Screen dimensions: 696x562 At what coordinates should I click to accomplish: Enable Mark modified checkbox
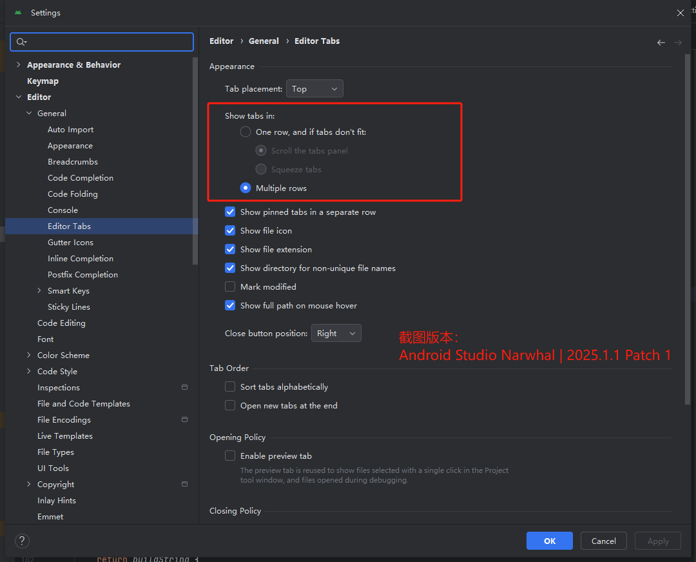point(230,286)
